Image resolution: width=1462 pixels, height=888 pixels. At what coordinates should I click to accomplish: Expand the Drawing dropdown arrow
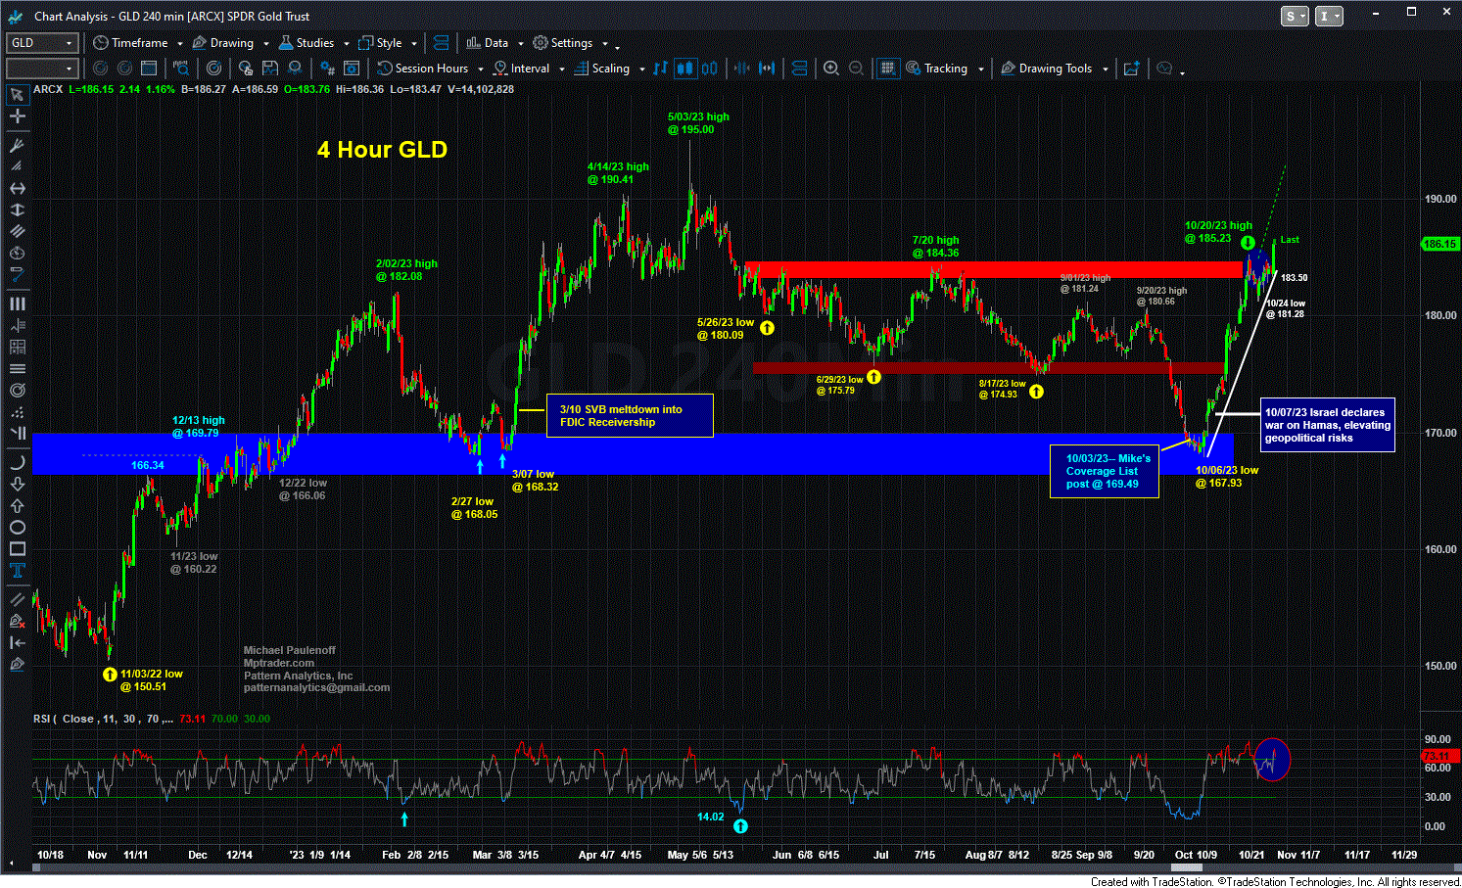point(264,44)
